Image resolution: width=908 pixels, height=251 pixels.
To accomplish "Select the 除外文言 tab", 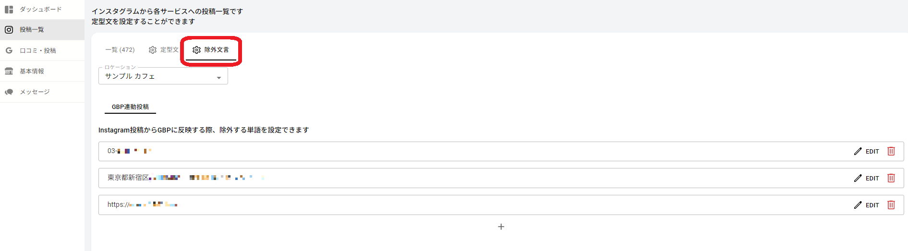I will pyautogui.click(x=211, y=50).
